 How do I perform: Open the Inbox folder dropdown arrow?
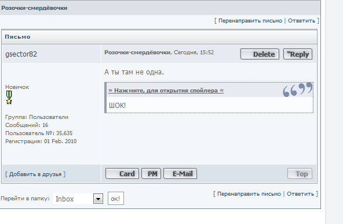[98, 199]
